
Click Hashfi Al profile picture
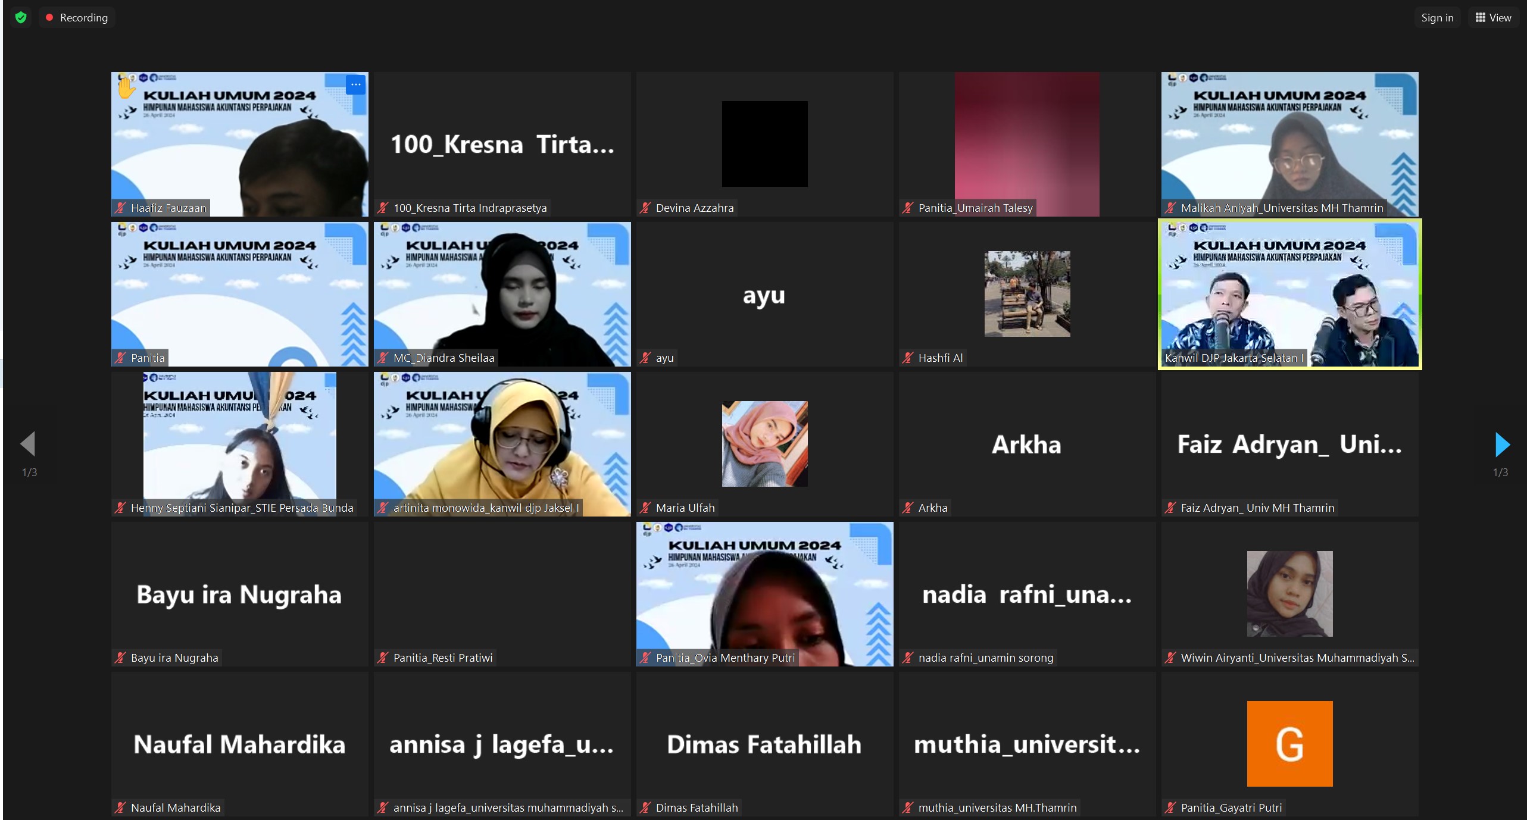click(1027, 294)
